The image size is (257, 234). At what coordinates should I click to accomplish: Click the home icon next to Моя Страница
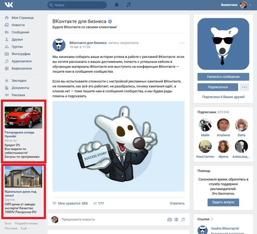pos(7,18)
